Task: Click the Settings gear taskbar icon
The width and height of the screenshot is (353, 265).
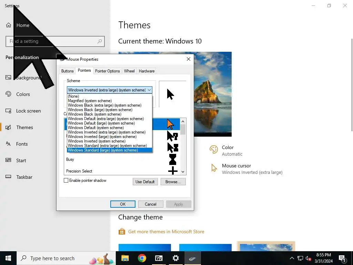Action: (x=175, y=258)
